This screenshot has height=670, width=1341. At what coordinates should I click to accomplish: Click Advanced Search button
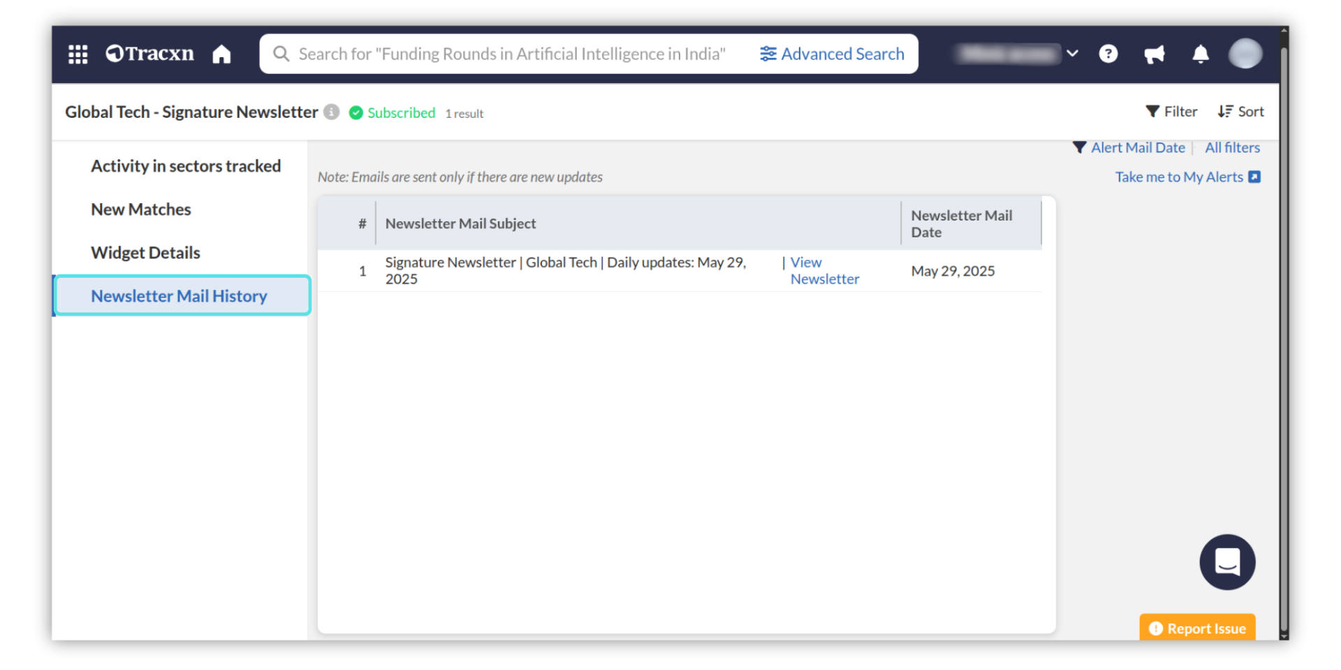point(832,54)
